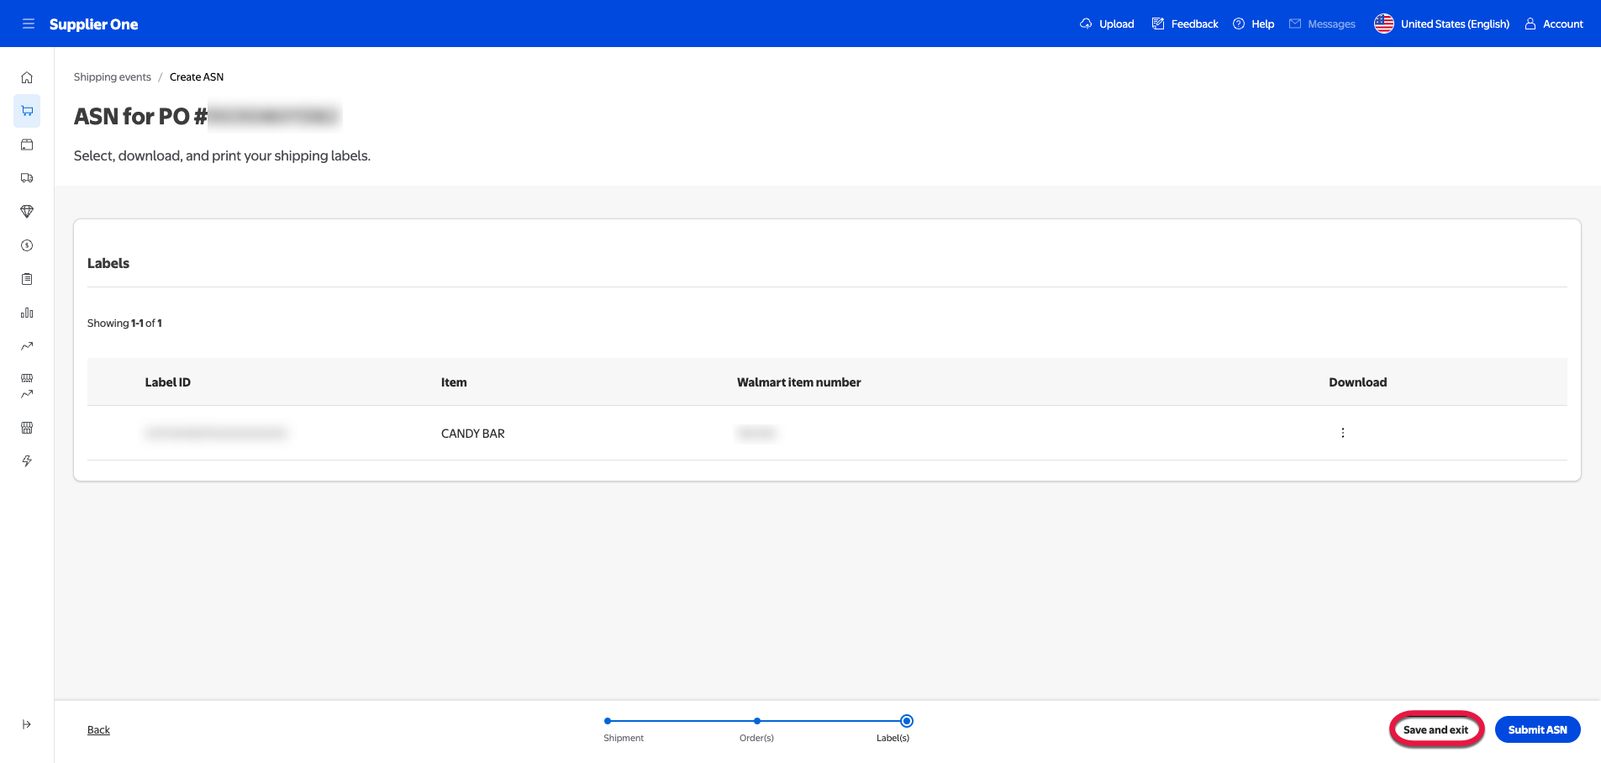
Task: Click the Feedback pencil icon
Action: point(1158,24)
